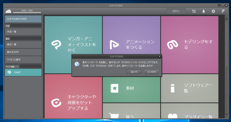Click the star notebook icon in 素材 tile
This screenshot has height=122, width=231.
[114, 88]
